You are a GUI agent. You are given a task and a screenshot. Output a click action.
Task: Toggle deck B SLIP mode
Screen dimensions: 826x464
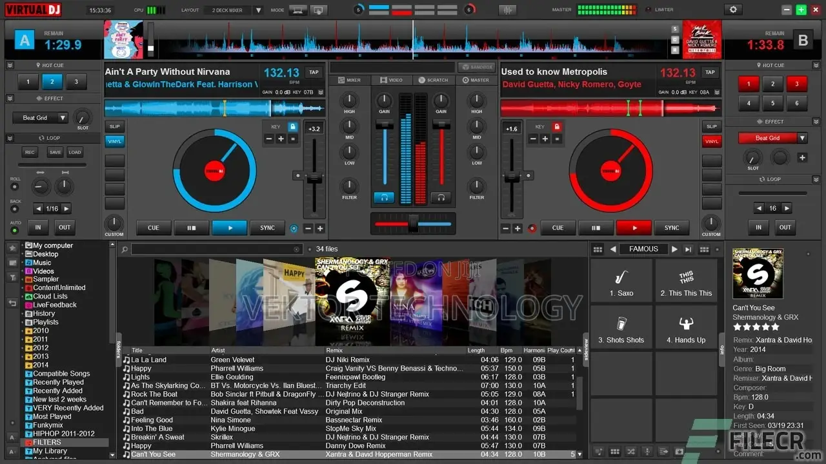pos(712,127)
